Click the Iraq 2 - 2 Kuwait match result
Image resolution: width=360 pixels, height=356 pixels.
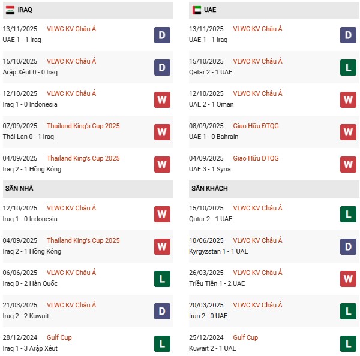(x=26, y=316)
